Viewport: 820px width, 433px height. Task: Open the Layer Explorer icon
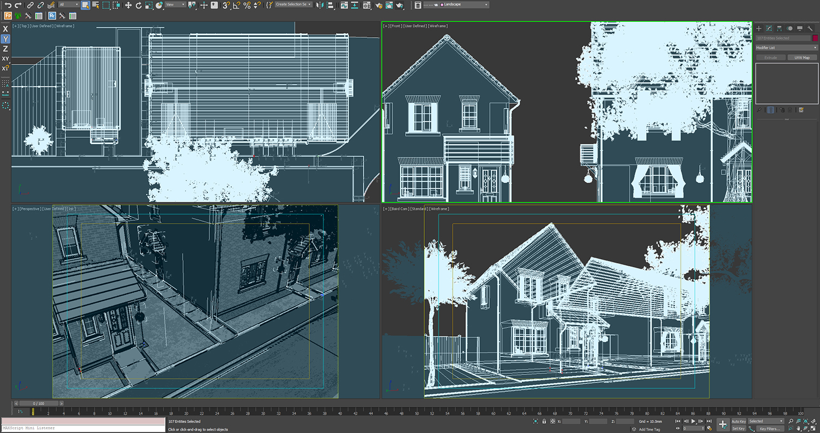pyautogui.click(x=418, y=5)
